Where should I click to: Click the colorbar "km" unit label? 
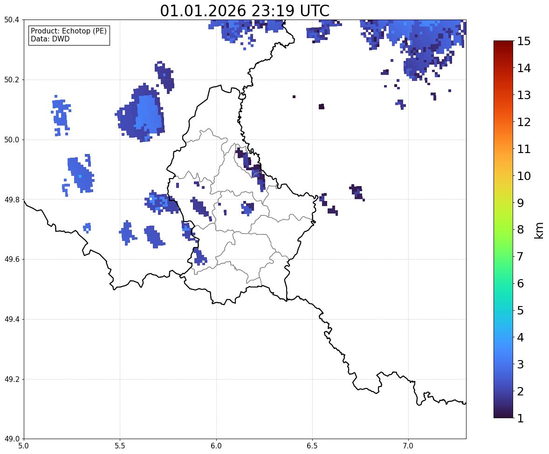(x=539, y=230)
